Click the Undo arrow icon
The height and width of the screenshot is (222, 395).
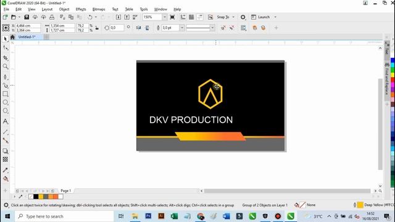(x=90, y=17)
